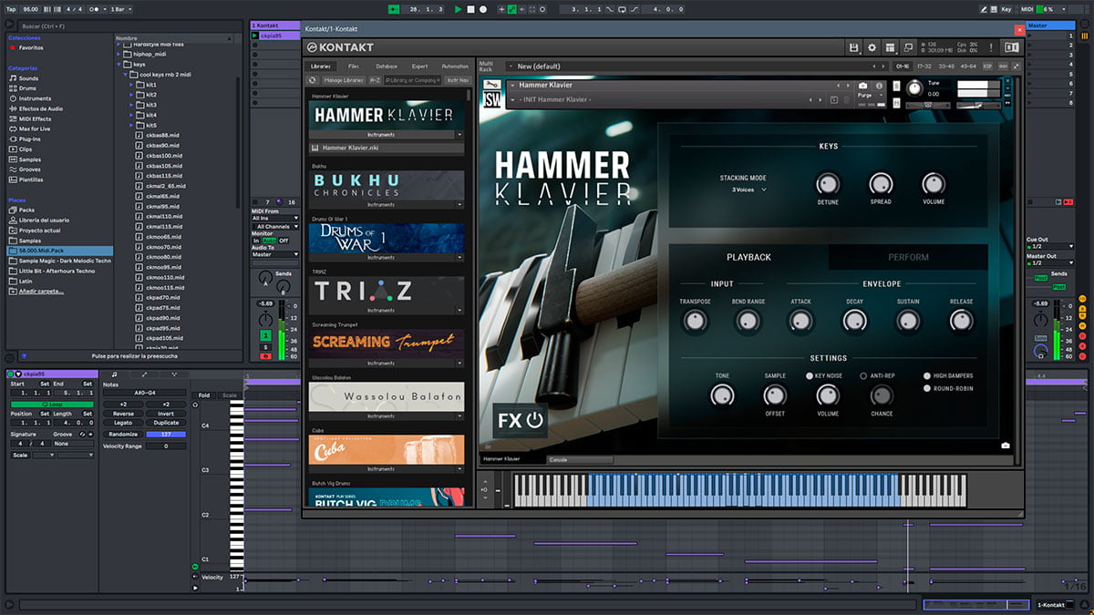Enable the KEY NOISE option
The image size is (1094, 615).
pyautogui.click(x=809, y=375)
